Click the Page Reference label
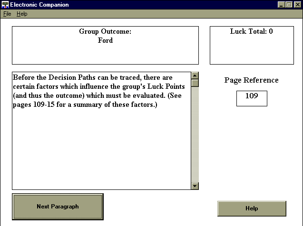 coord(251,80)
